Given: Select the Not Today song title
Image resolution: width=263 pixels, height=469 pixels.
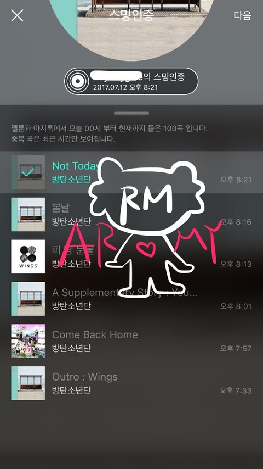Looking at the screenshot, I should (x=75, y=166).
